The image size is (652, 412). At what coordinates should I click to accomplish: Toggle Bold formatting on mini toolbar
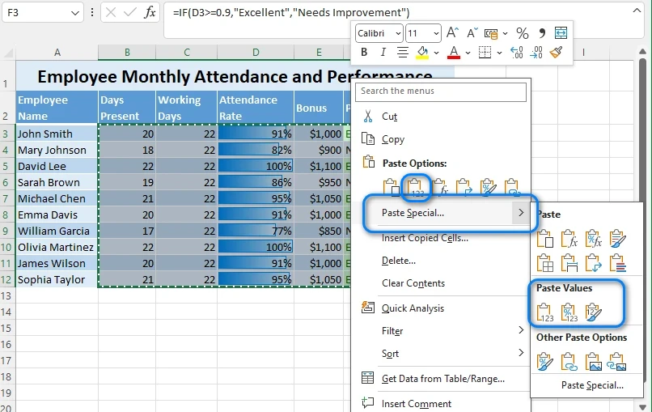click(x=364, y=53)
